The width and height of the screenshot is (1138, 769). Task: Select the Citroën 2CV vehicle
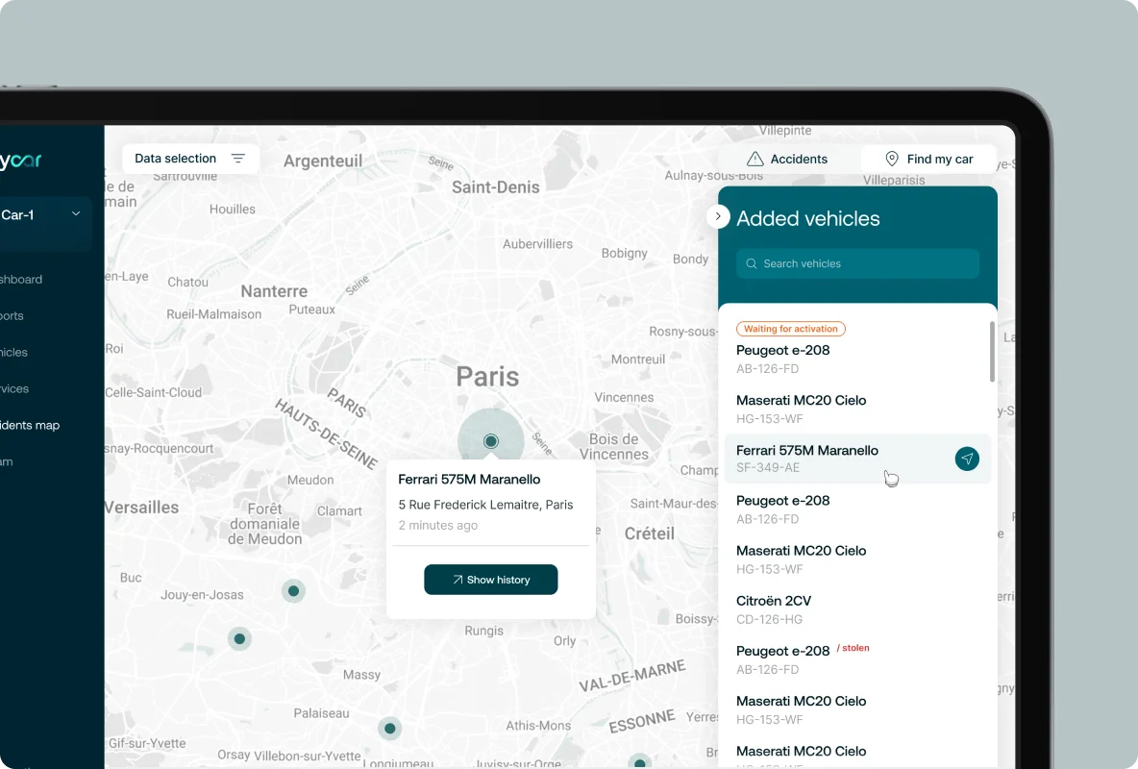click(x=857, y=609)
